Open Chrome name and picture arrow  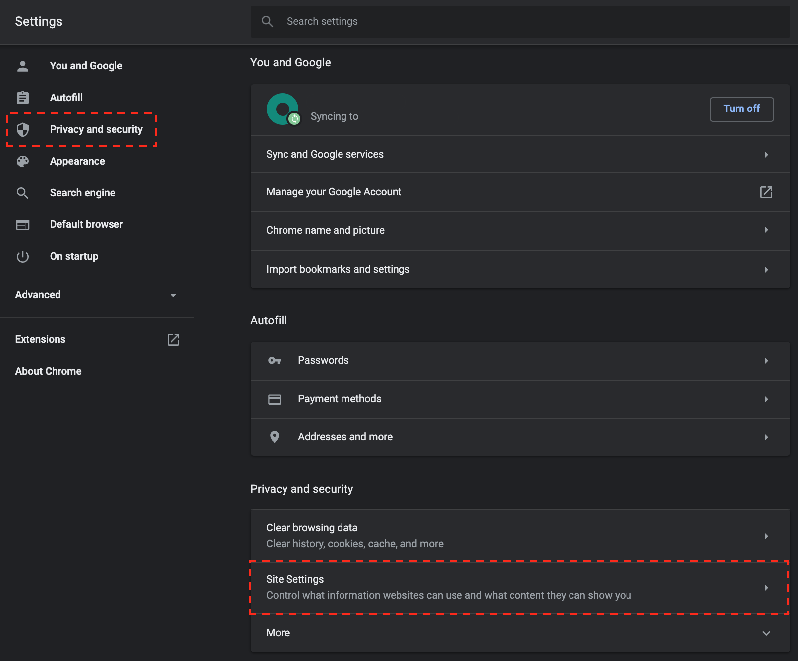766,230
